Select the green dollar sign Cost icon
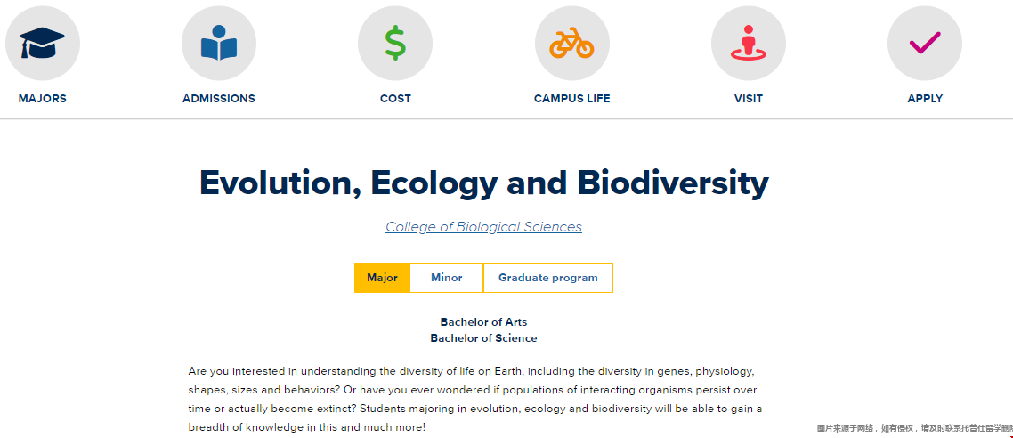This screenshot has height=438, width=1013. (x=395, y=44)
